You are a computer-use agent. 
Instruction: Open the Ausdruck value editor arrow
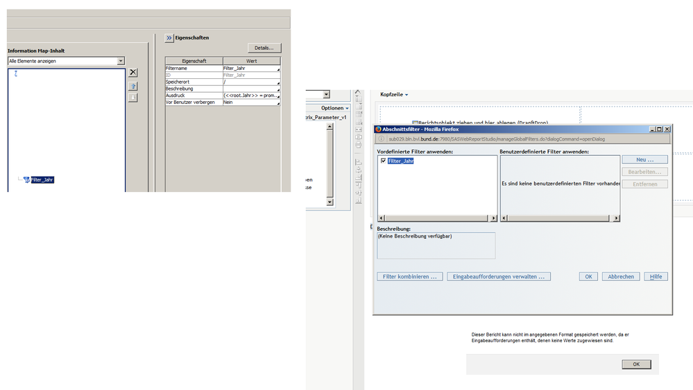[278, 96]
